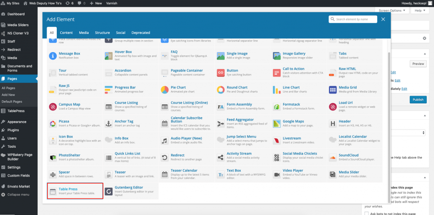Insert the Single Image element icon
This screenshot has height=215, width=434.
coord(220,55)
